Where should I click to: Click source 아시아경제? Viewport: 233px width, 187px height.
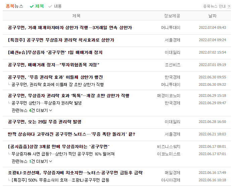[x=171, y=180]
